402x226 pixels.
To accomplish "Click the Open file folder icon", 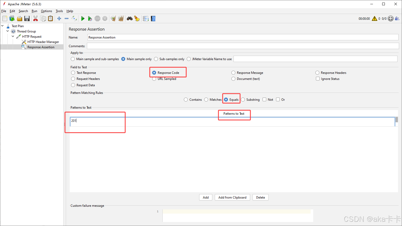I will (x=20, y=18).
